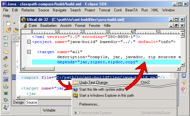Click the database sync perspective icon

pyautogui.click(x=6, y=72)
